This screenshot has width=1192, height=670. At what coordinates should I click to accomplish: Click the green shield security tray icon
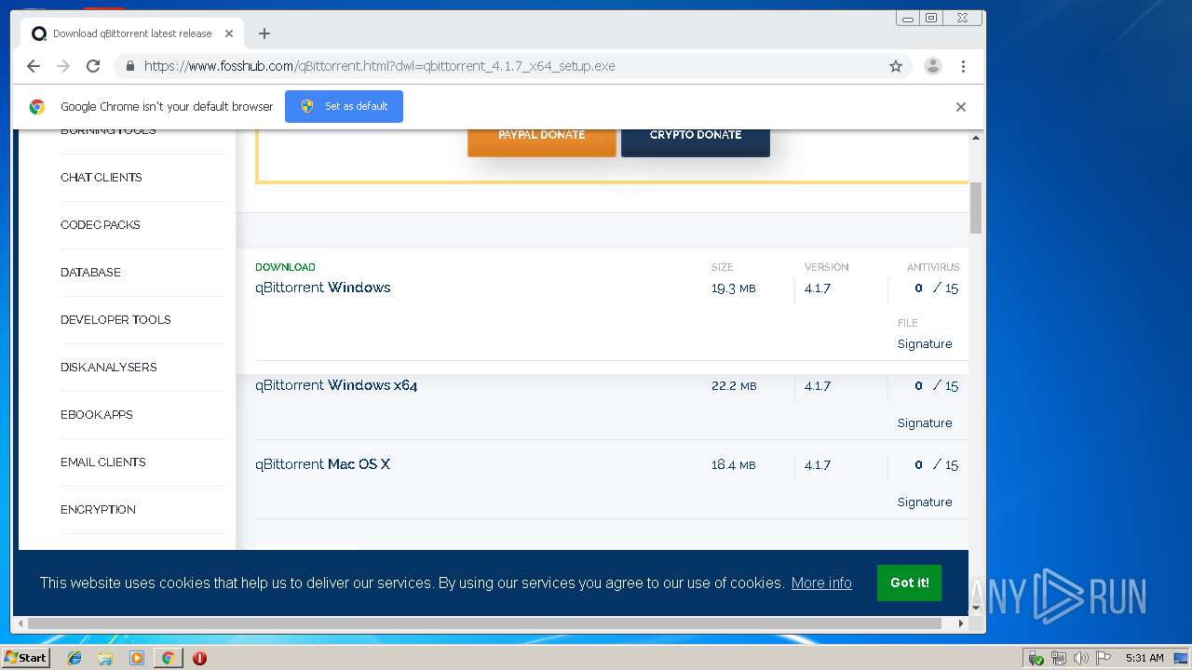pos(1036,658)
